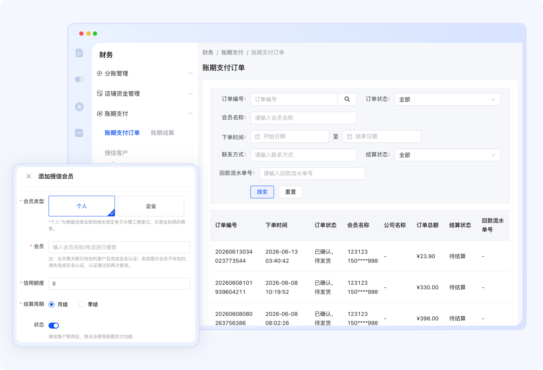The image size is (543, 370).
Task: Click the 订单编号 search input
Action: (294, 99)
